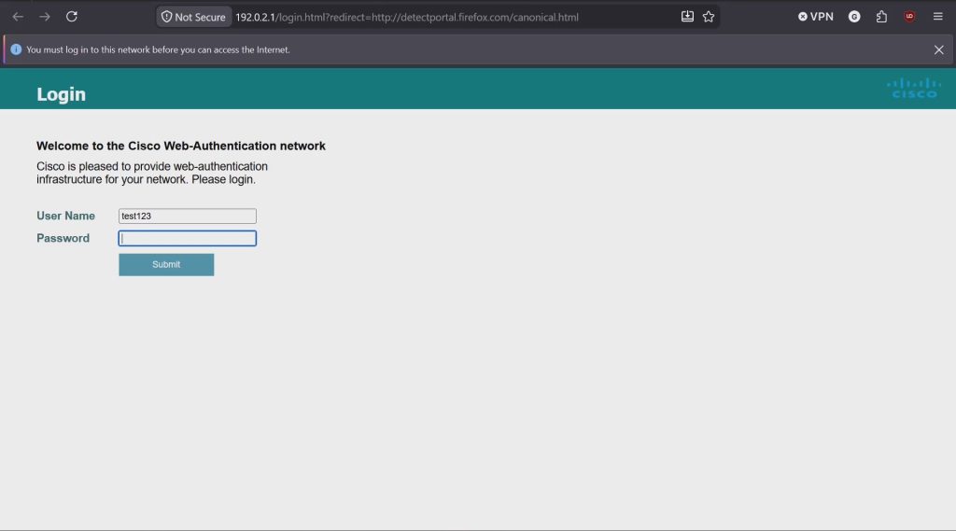Focus the Password field
The image size is (956, 531).
coord(187,238)
